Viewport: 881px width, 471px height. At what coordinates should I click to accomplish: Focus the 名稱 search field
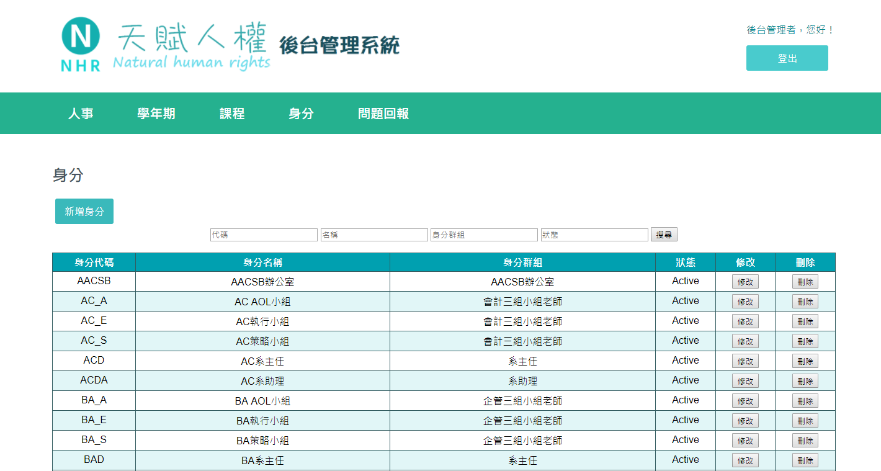tap(374, 235)
